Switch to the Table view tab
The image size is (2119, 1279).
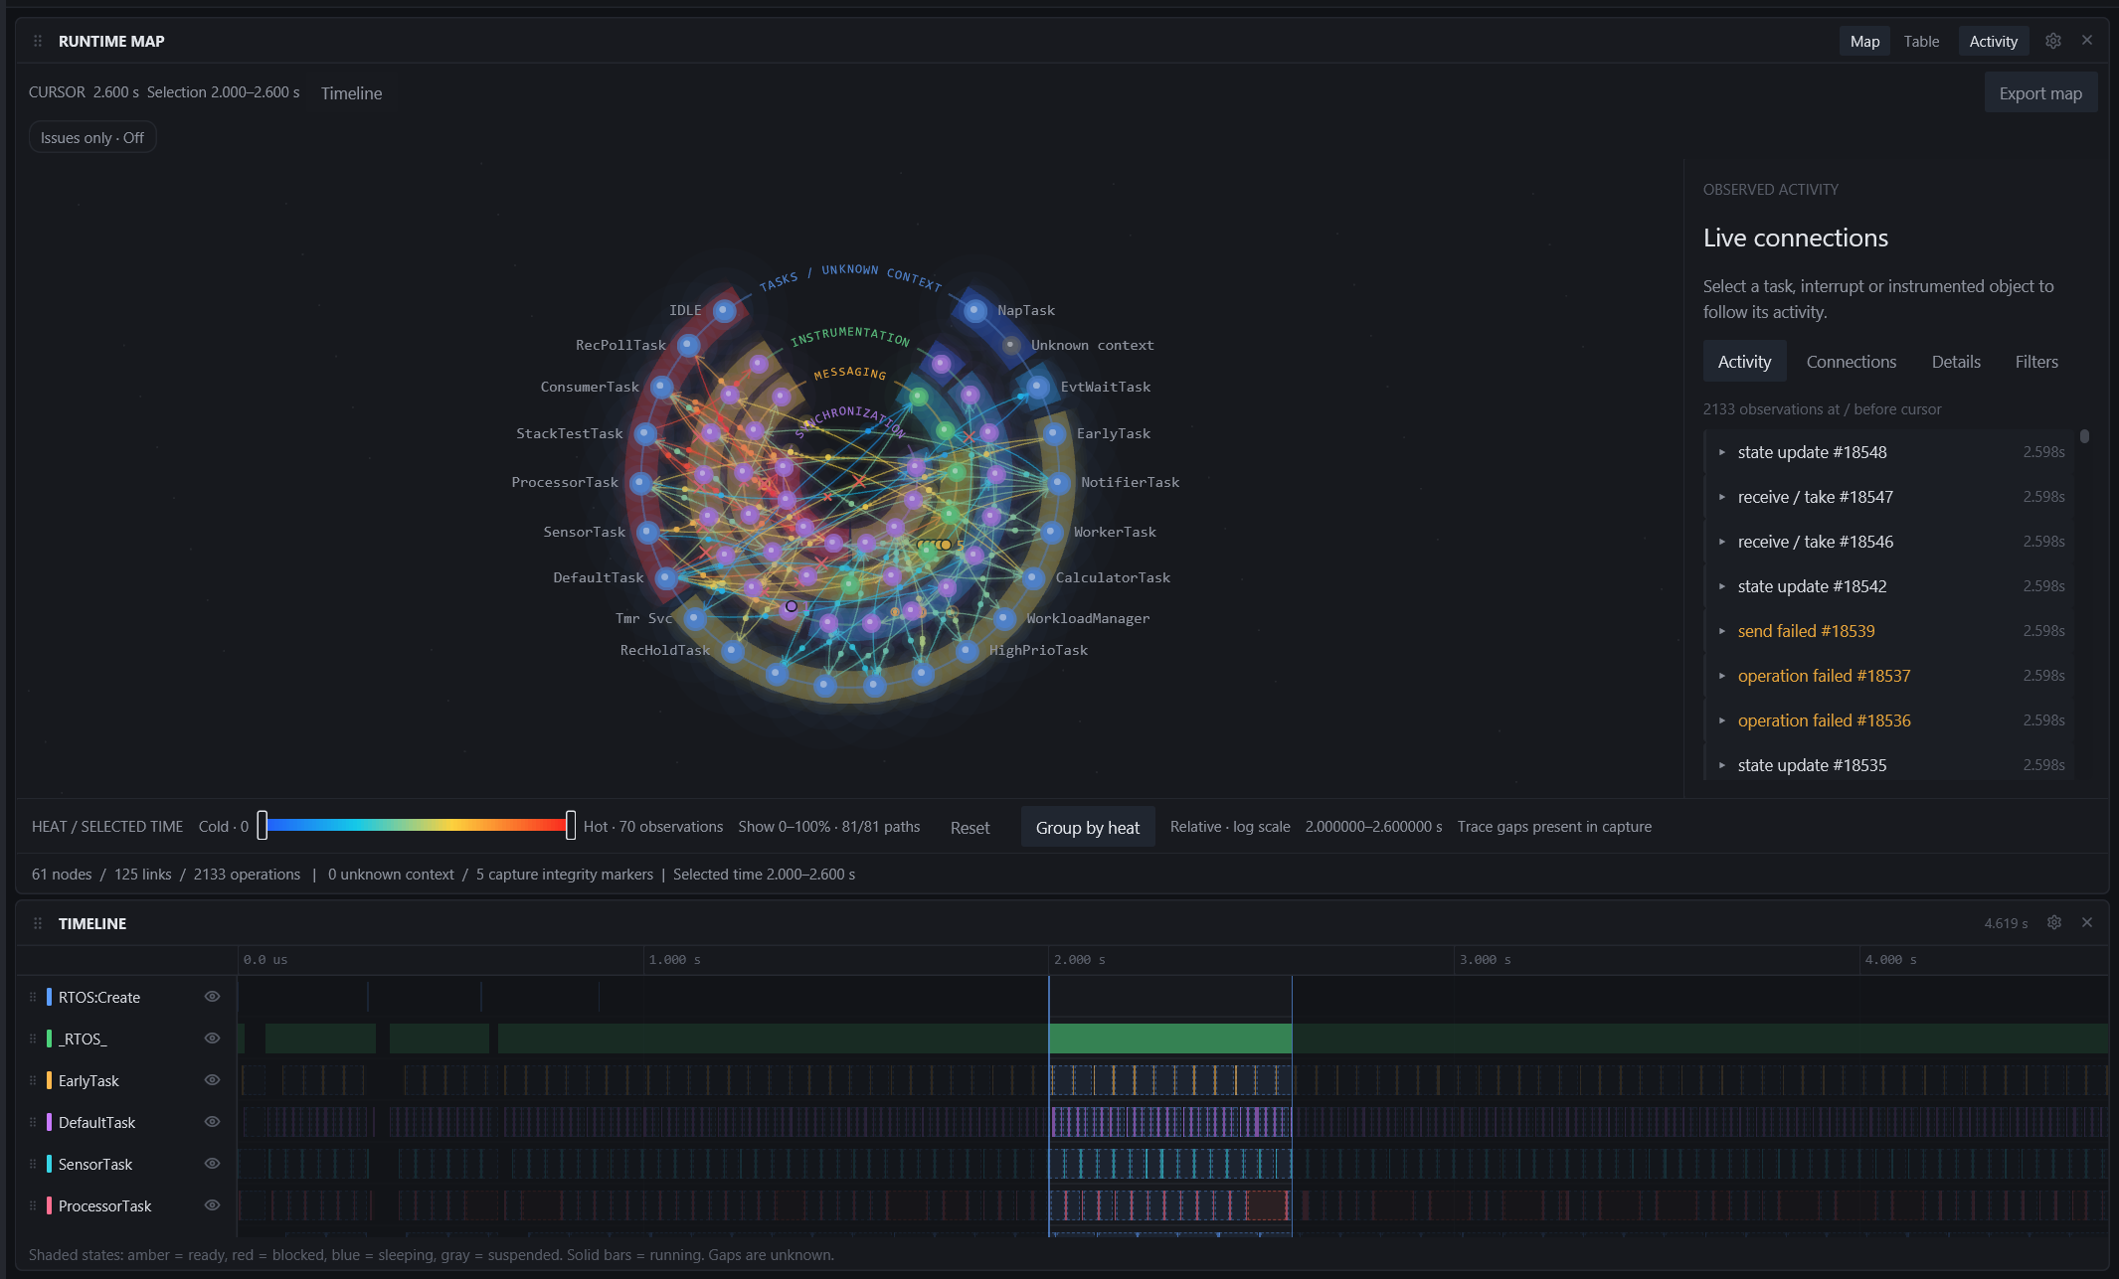click(x=1921, y=42)
